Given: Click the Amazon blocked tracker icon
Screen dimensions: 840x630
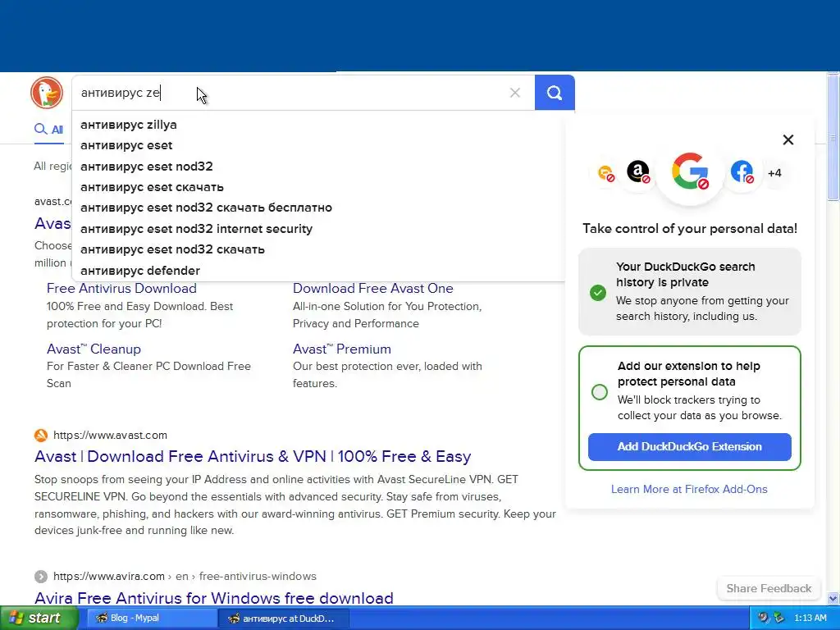Looking at the screenshot, I should (638, 172).
